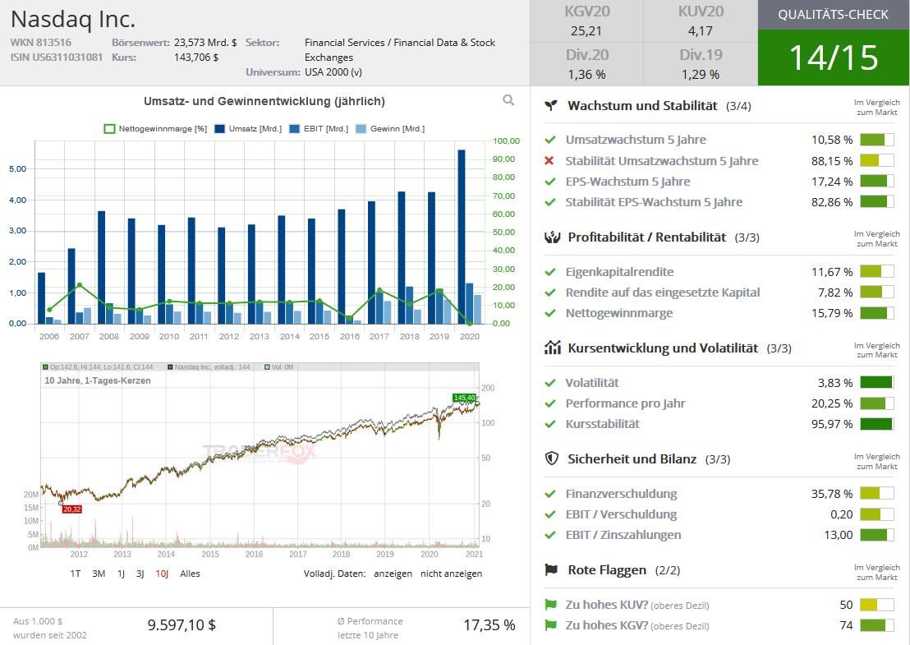Click green flag beside Zu hohes KGV
The width and height of the screenshot is (910, 645).
(x=550, y=625)
